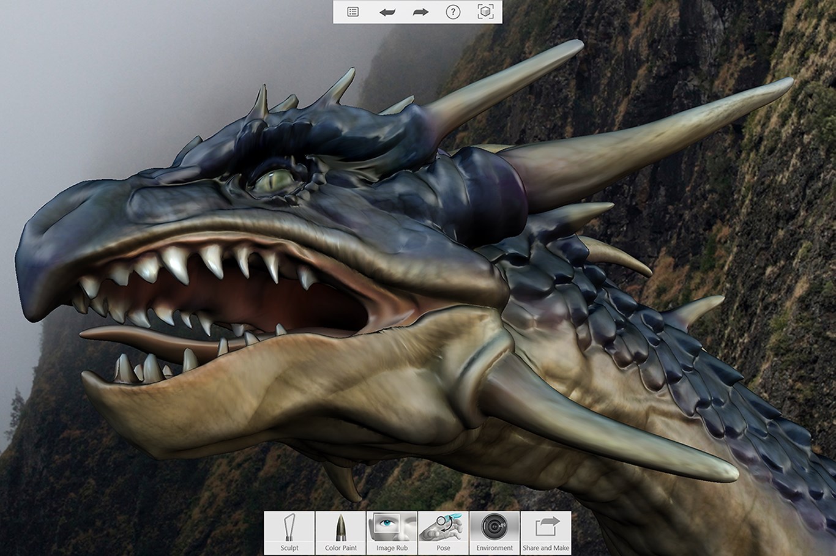836x556 pixels.
Task: Select the Sculpt tool
Action: (x=289, y=533)
